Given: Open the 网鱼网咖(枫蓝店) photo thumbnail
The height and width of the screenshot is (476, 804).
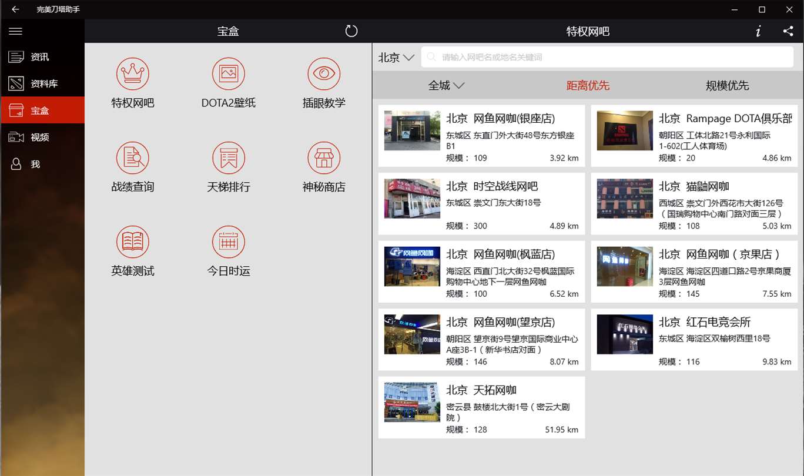Looking at the screenshot, I should pyautogui.click(x=412, y=266).
